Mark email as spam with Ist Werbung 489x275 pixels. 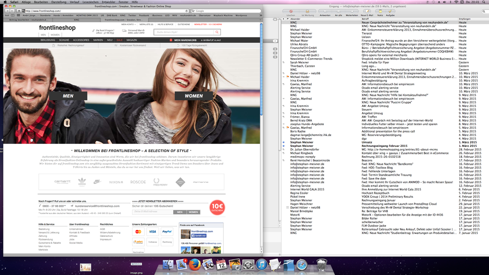pyautogui.click(x=307, y=11)
